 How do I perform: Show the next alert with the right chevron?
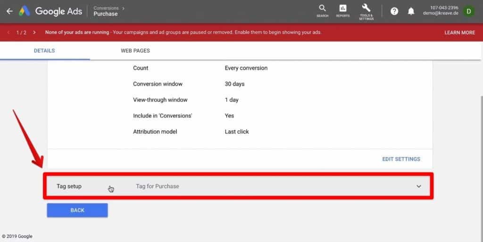pyautogui.click(x=34, y=33)
